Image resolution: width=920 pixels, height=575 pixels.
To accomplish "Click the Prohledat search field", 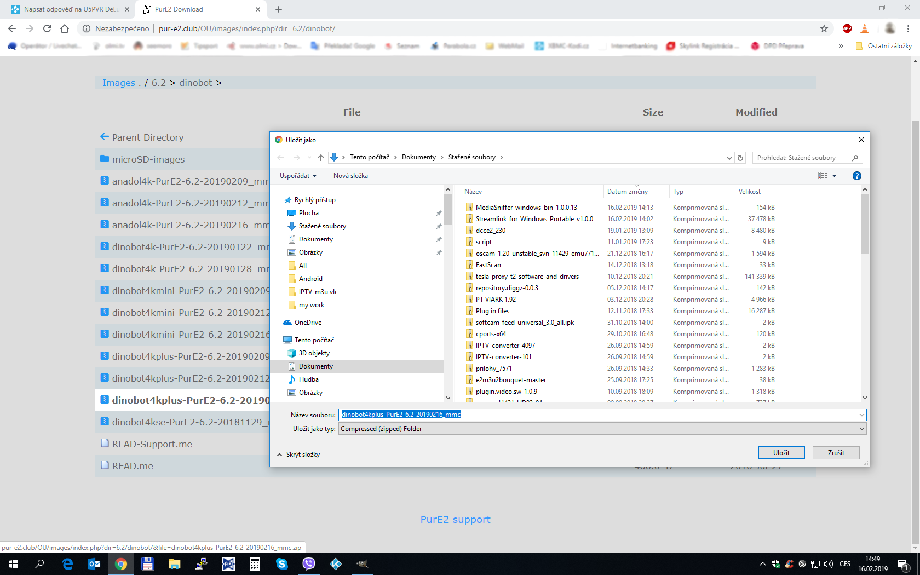I will click(802, 158).
